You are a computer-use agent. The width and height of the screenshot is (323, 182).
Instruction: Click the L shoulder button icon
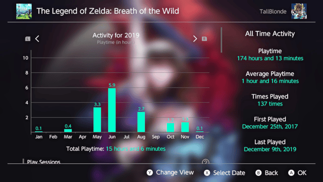click(28, 39)
